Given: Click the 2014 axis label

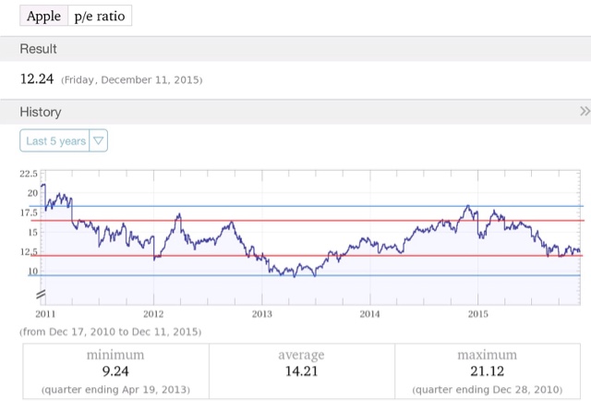Looking at the screenshot, I should coord(369,314).
